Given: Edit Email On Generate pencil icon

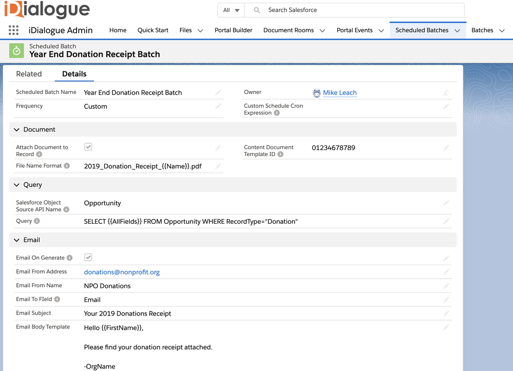Looking at the screenshot, I should coord(446,258).
